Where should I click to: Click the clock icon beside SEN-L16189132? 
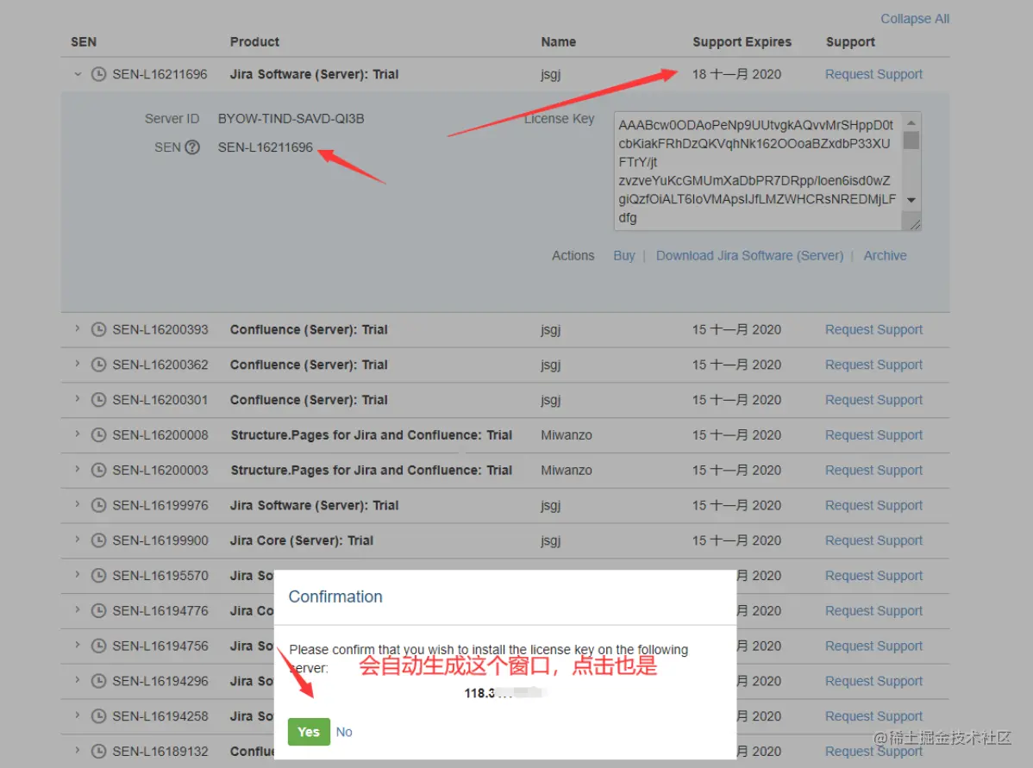pyautogui.click(x=98, y=752)
